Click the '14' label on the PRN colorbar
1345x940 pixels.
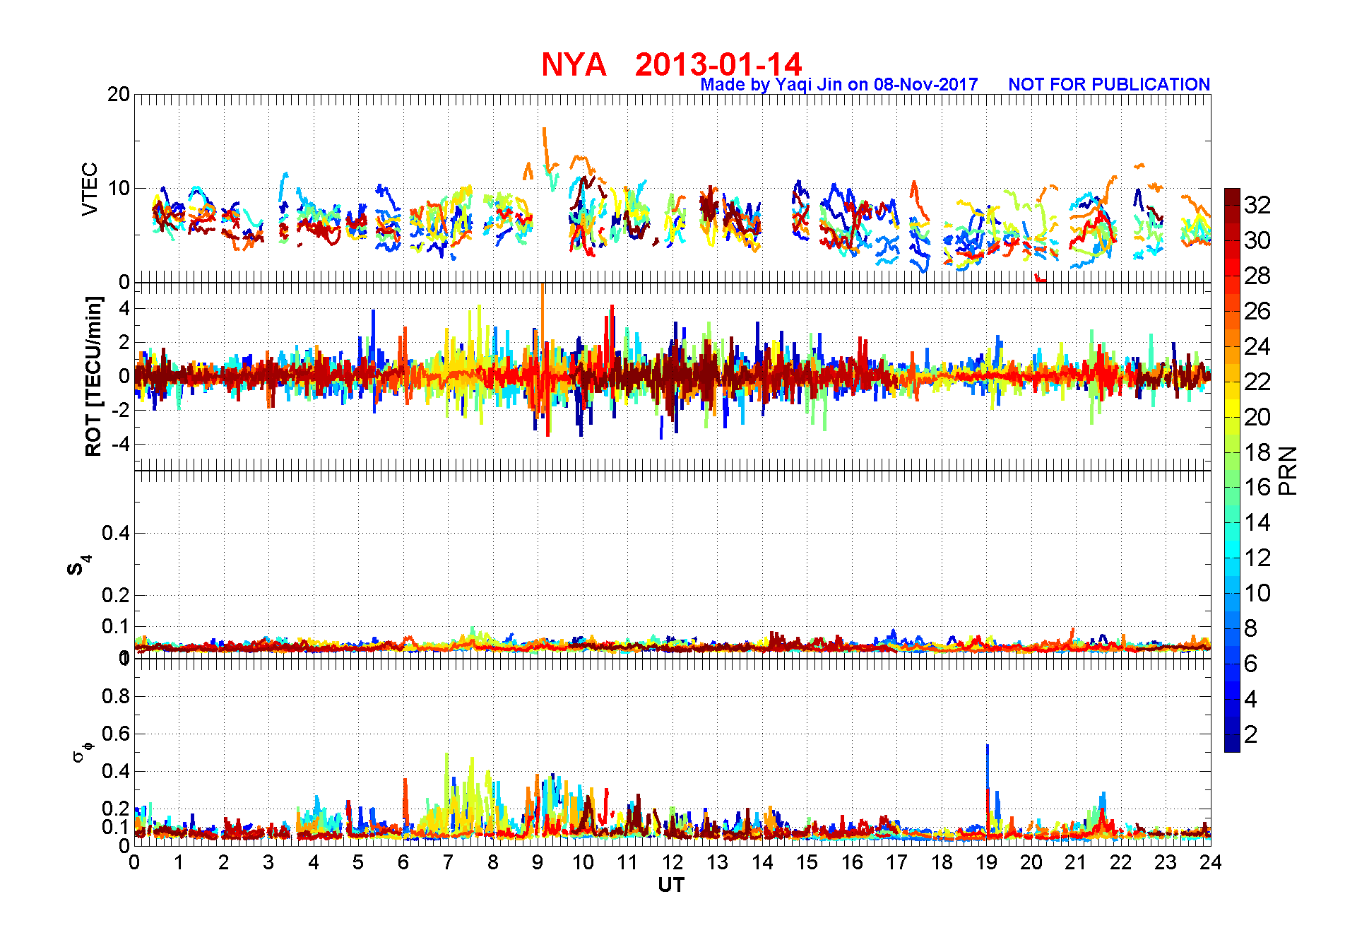(1257, 522)
